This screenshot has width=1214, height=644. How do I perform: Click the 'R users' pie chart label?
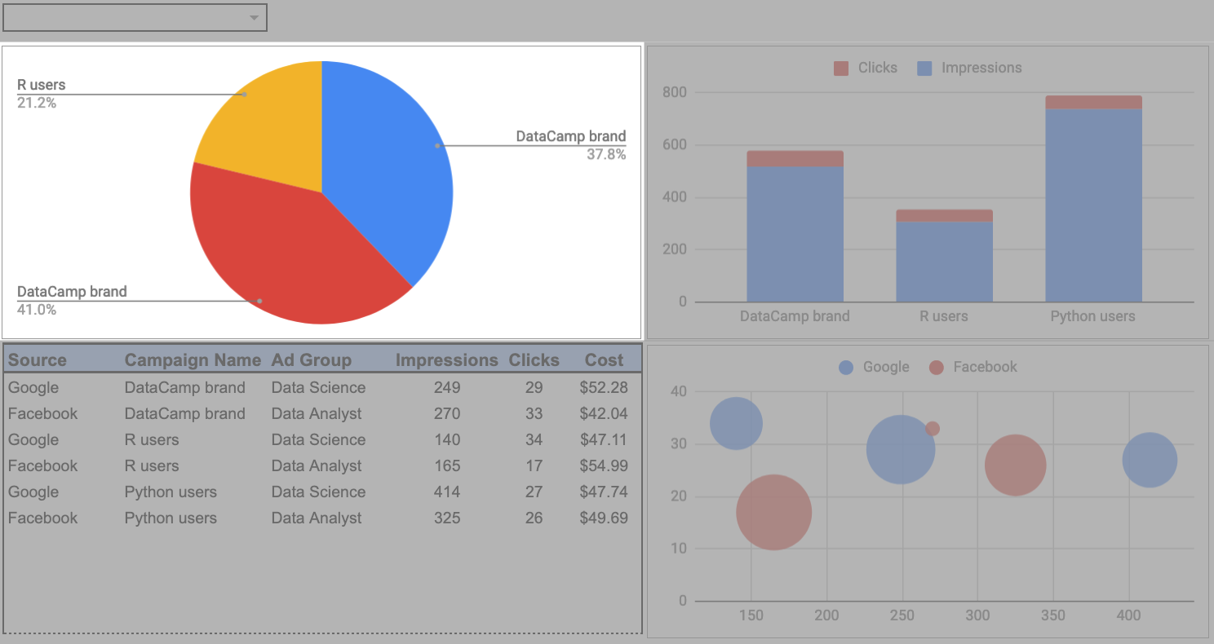click(x=41, y=85)
